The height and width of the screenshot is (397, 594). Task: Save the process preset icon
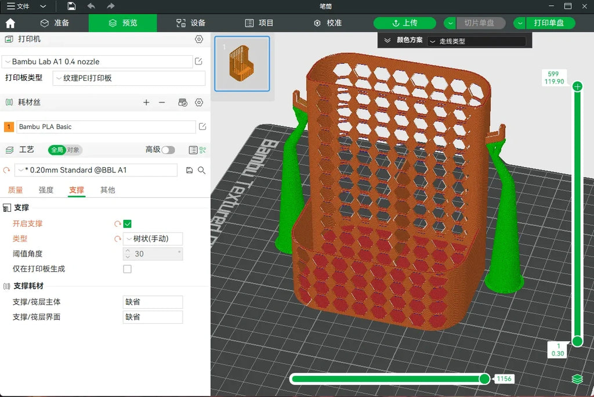(x=190, y=170)
